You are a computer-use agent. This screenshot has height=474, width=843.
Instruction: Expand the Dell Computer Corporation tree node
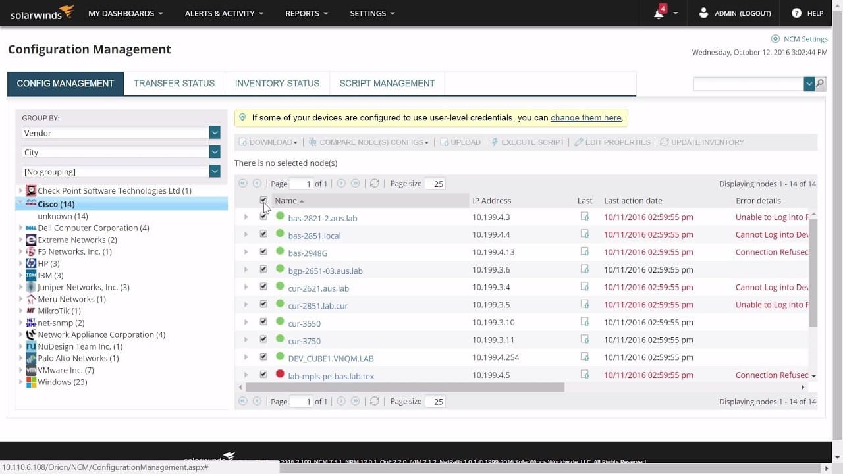(x=21, y=228)
